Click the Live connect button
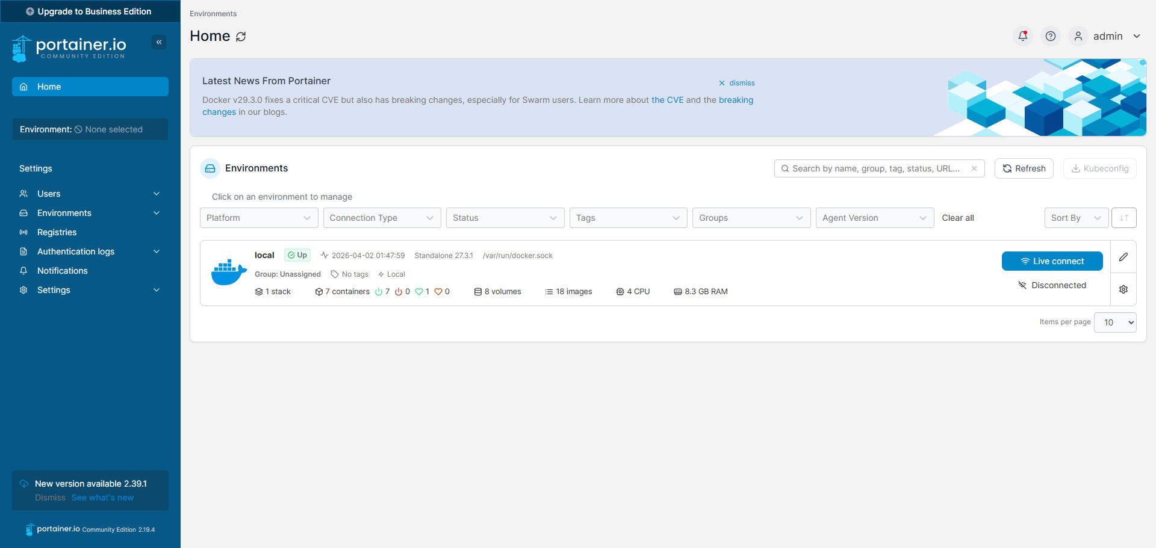The image size is (1156, 548). pyautogui.click(x=1052, y=261)
